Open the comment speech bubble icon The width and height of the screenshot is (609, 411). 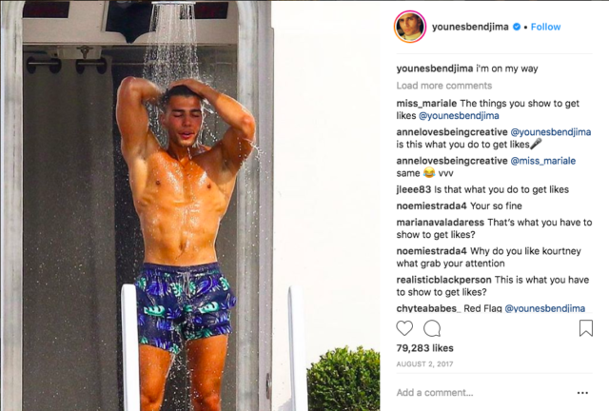point(432,328)
